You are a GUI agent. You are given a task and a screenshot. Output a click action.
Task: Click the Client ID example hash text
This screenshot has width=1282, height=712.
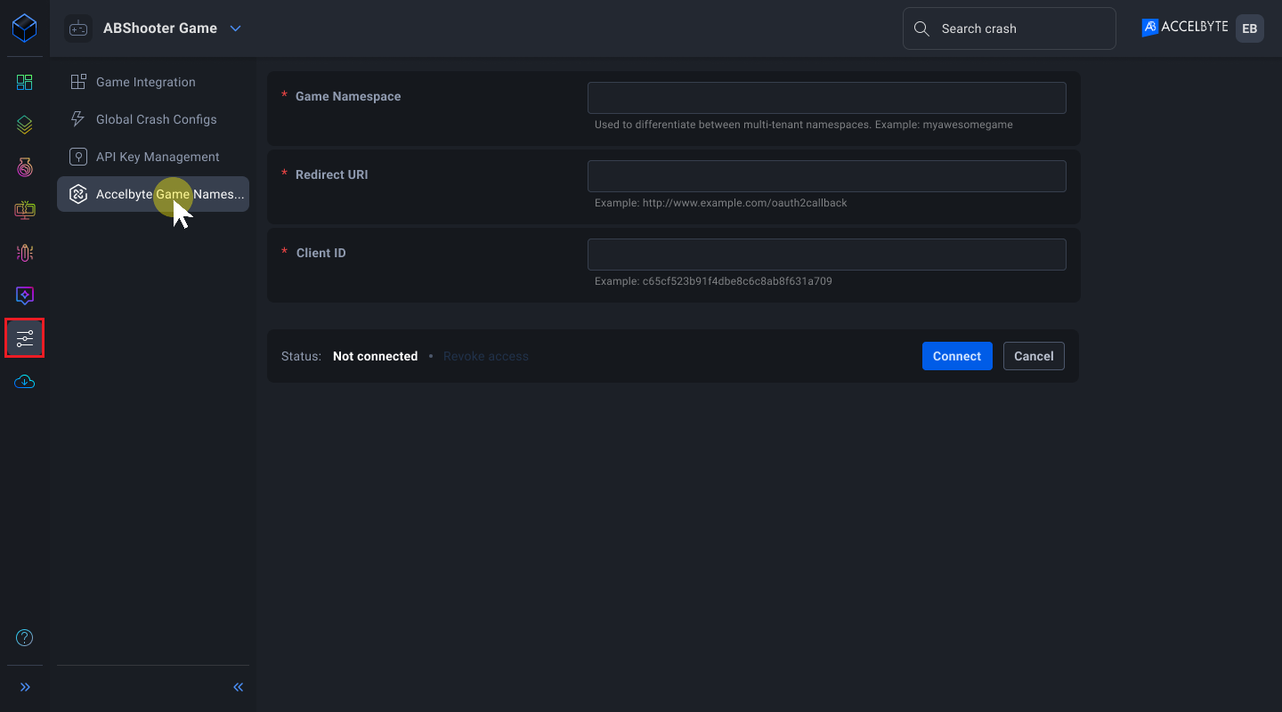pyautogui.click(x=713, y=281)
